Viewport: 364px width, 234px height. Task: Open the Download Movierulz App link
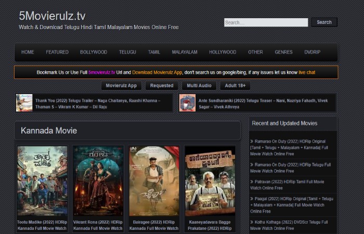(157, 72)
